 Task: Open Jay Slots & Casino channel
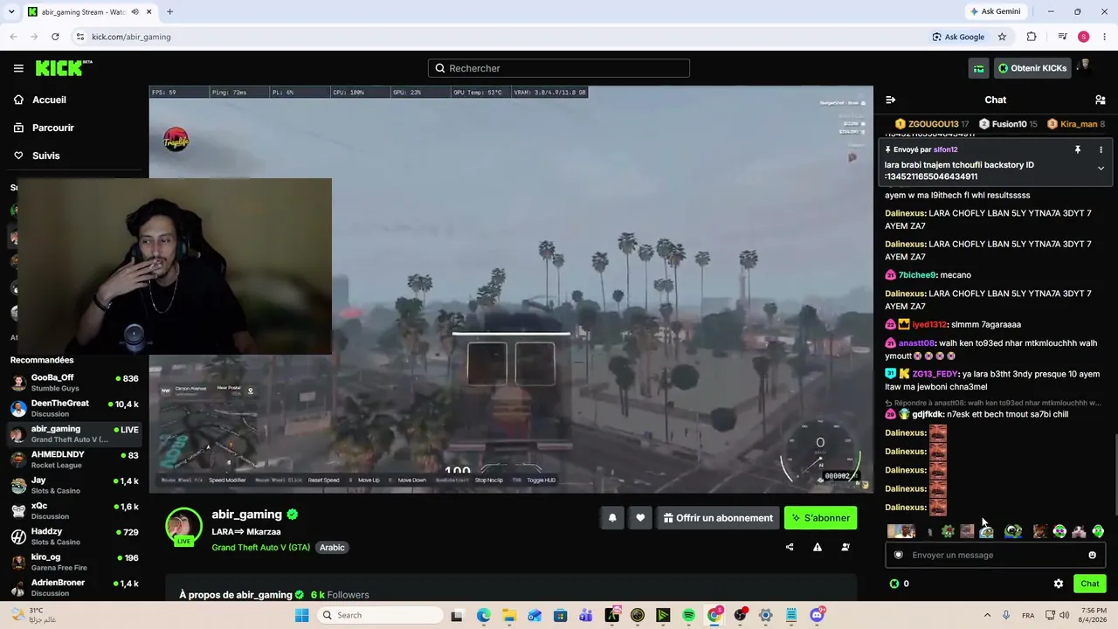pyautogui.click(x=74, y=485)
